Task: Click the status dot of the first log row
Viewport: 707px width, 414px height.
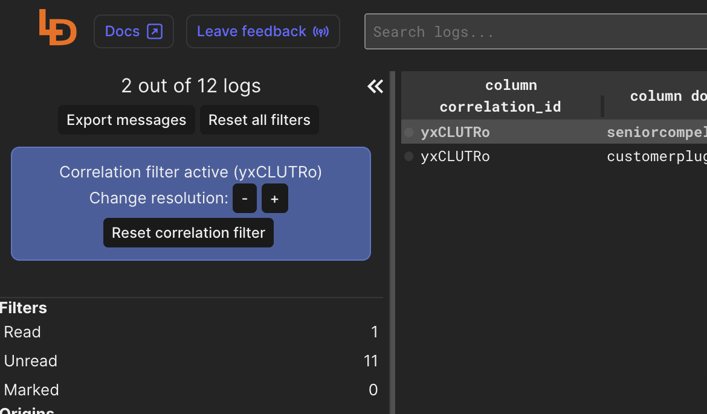Action: [409, 132]
